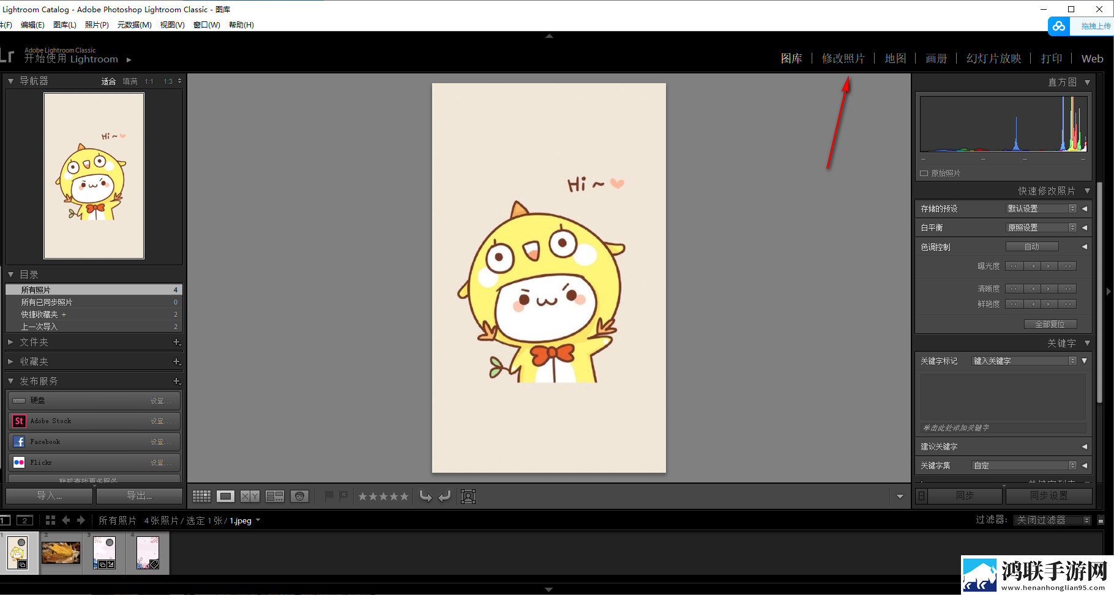Select the 适合 zoom option in navigator
This screenshot has height=595, width=1114.
pos(108,81)
